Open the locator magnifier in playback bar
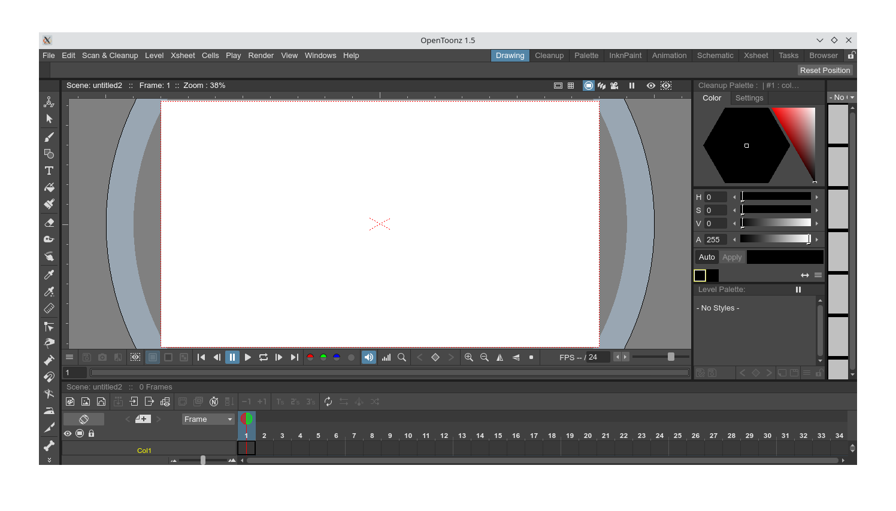The image size is (896, 511). 402,357
